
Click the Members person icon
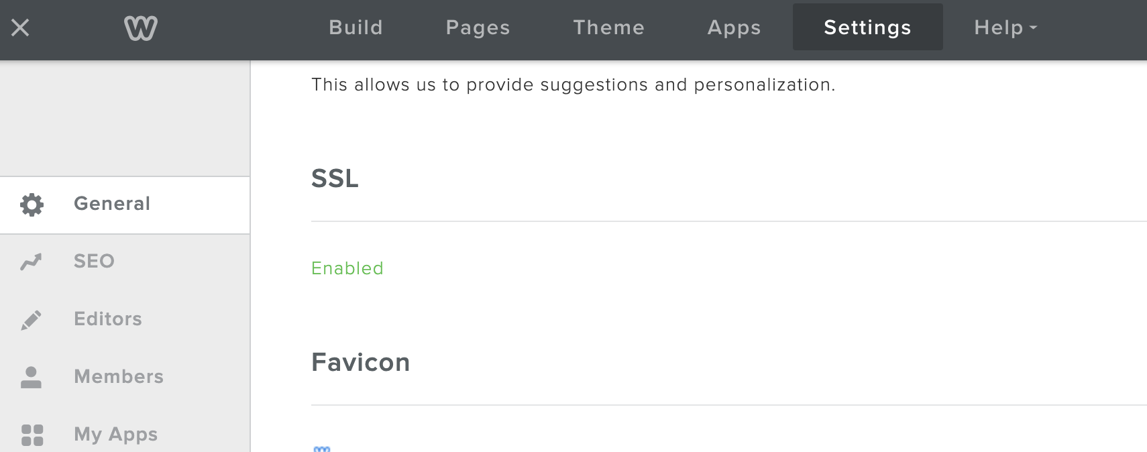[32, 377]
